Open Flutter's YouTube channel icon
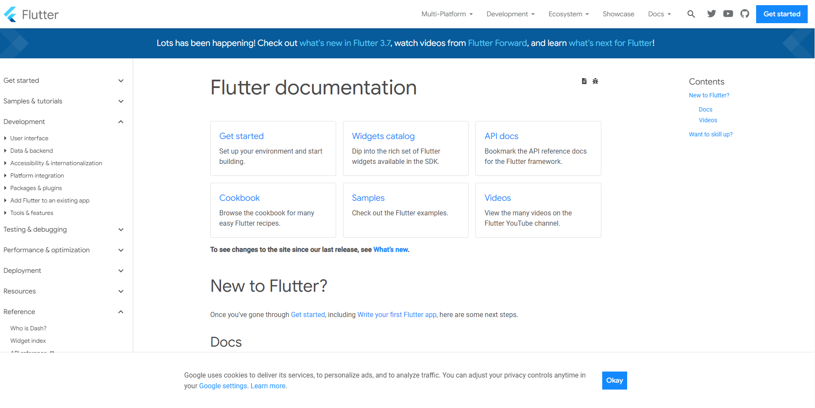Image resolution: width=815 pixels, height=408 pixels. pos(728,14)
